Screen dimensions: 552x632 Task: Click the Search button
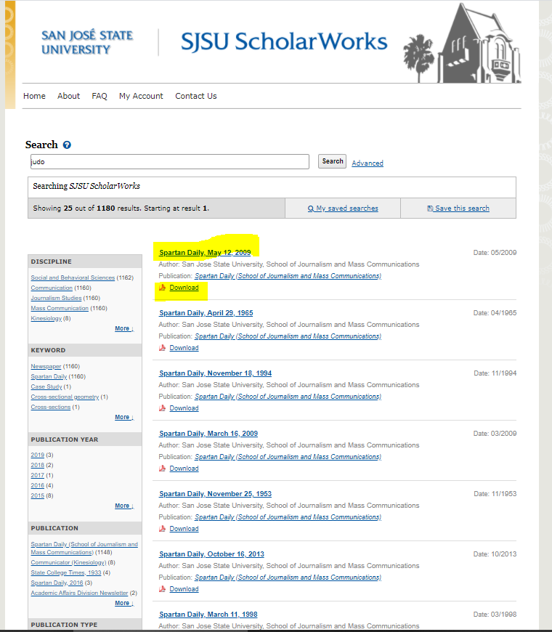point(333,161)
